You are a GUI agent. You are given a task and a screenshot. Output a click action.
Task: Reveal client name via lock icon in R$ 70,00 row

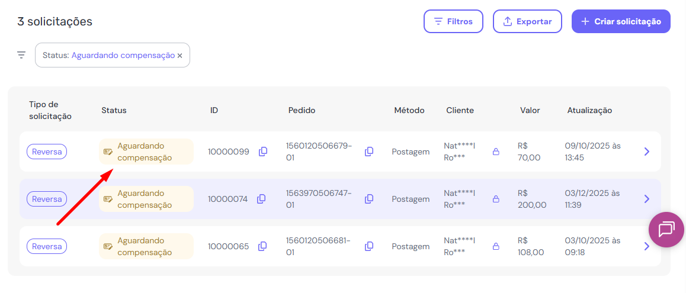[496, 152]
